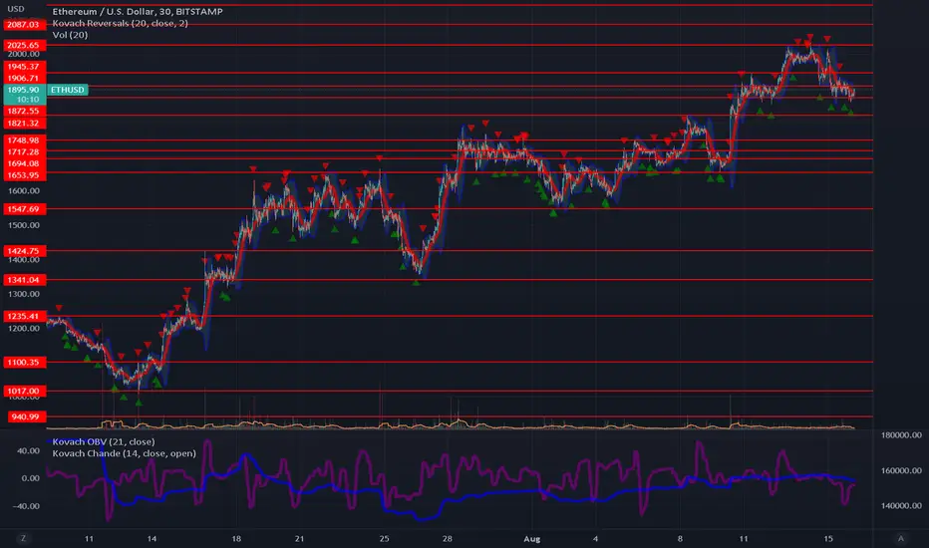Select the 1547.69 level label
929x548 pixels.
pyautogui.click(x=24, y=209)
